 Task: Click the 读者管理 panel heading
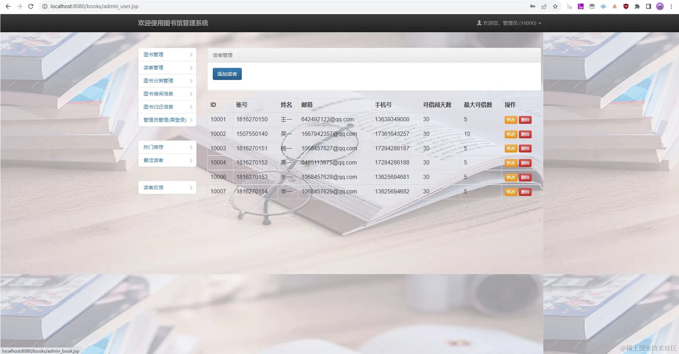tap(223, 55)
